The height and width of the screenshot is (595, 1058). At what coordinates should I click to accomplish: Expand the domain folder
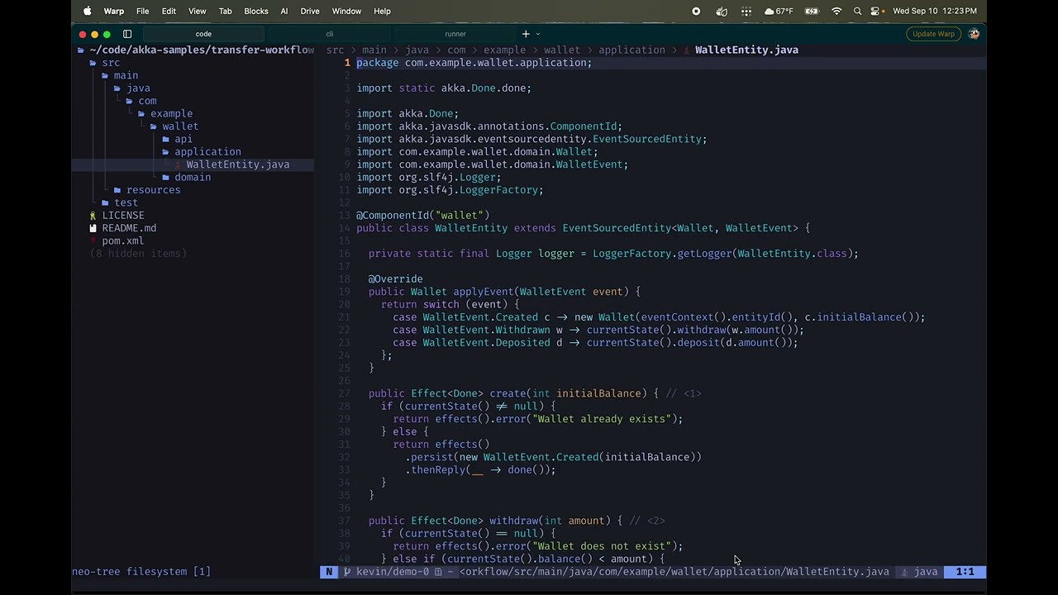(x=193, y=177)
